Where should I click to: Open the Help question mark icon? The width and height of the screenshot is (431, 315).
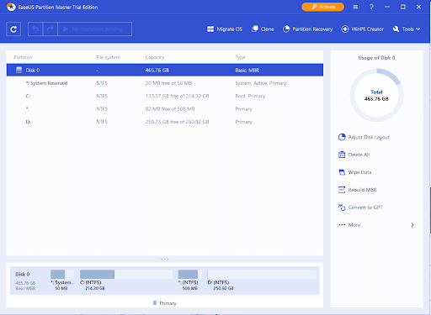(x=371, y=7)
